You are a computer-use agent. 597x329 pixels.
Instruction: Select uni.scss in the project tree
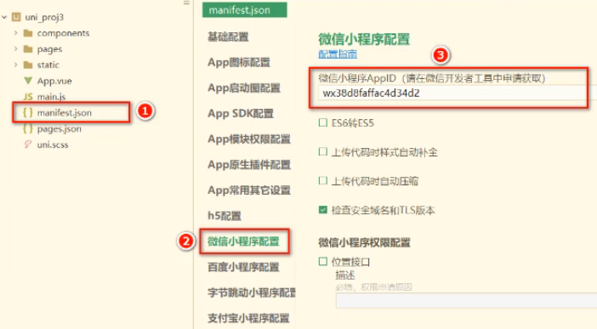click(x=53, y=145)
